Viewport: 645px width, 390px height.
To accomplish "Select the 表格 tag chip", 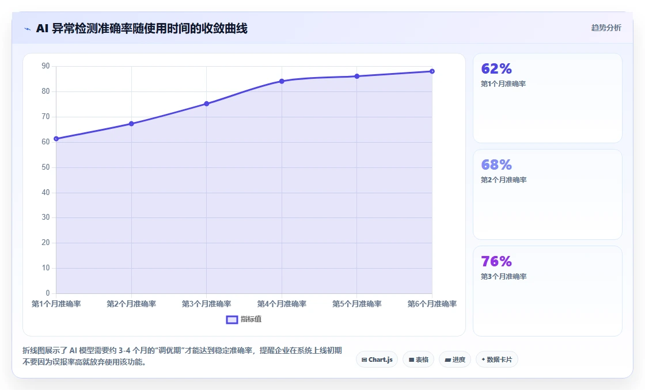I will pos(418,360).
